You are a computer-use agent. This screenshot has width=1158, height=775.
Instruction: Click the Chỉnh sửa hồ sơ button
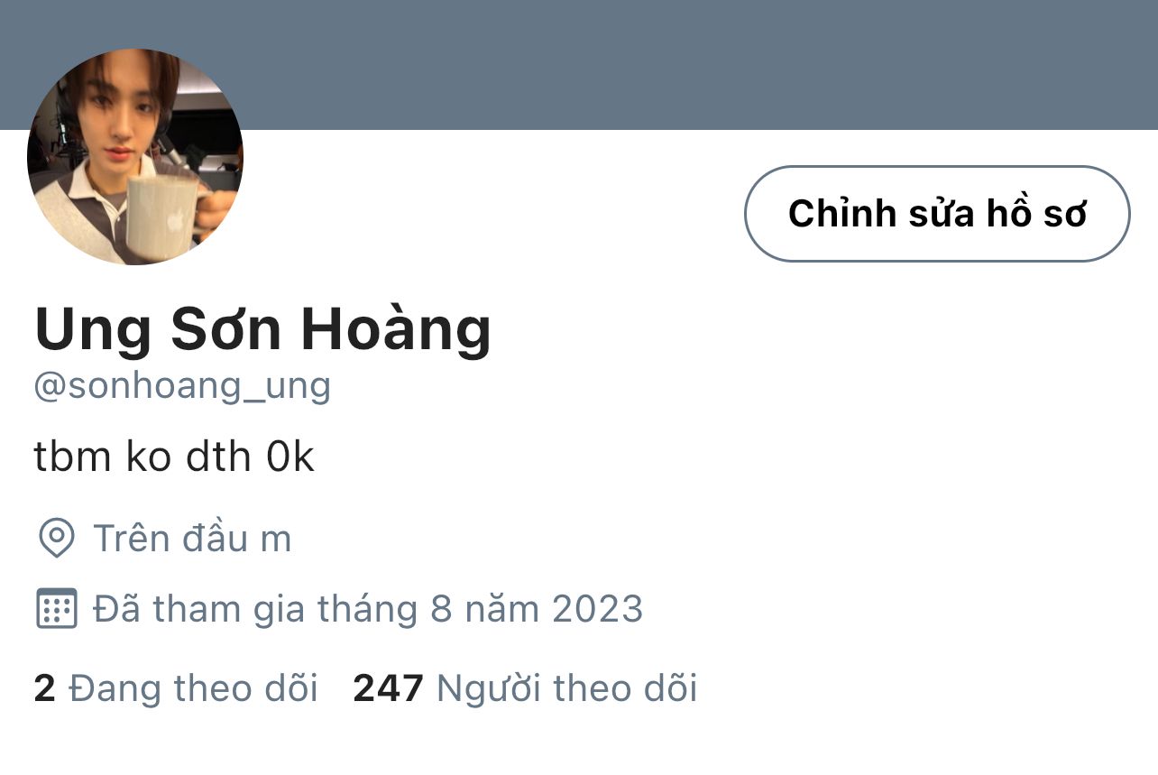coord(937,214)
